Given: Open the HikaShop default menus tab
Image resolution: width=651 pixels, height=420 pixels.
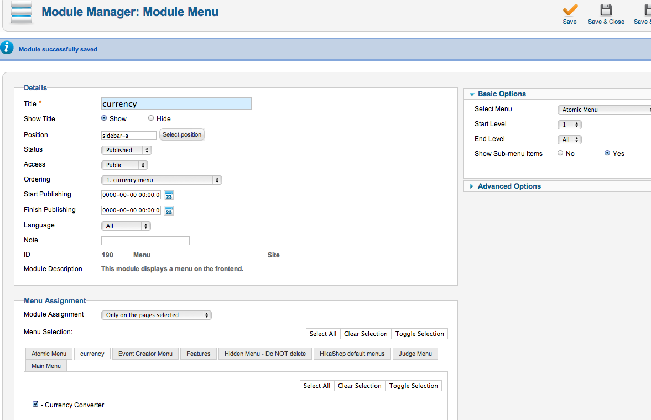Looking at the screenshot, I should click(x=352, y=354).
